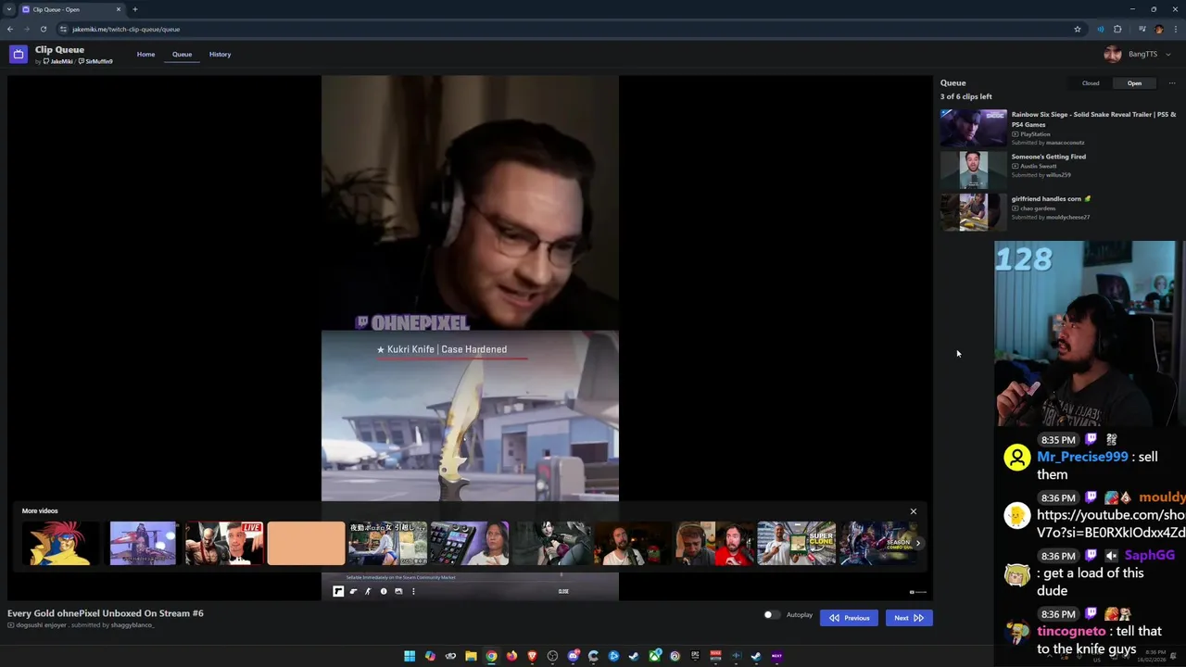The width and height of the screenshot is (1186, 667).
Task: Open the NEXT app from taskbar
Action: (x=776, y=656)
